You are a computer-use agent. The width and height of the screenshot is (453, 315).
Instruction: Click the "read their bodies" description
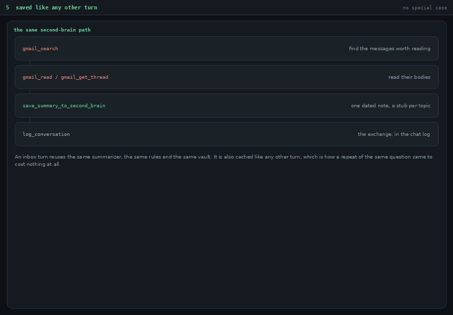pos(409,77)
